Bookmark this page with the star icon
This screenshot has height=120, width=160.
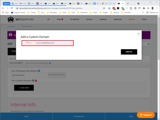tap(104, 8)
